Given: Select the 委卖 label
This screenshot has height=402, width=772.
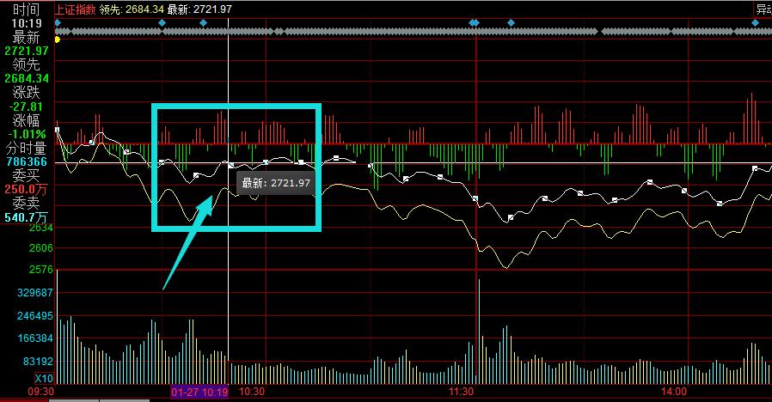Looking at the screenshot, I should click(x=26, y=204).
